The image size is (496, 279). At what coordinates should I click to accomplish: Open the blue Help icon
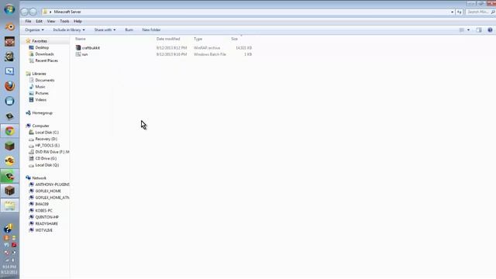point(490,30)
